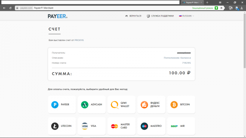Click the PAYEER logo
The image size is (246, 138).
coord(58,16)
